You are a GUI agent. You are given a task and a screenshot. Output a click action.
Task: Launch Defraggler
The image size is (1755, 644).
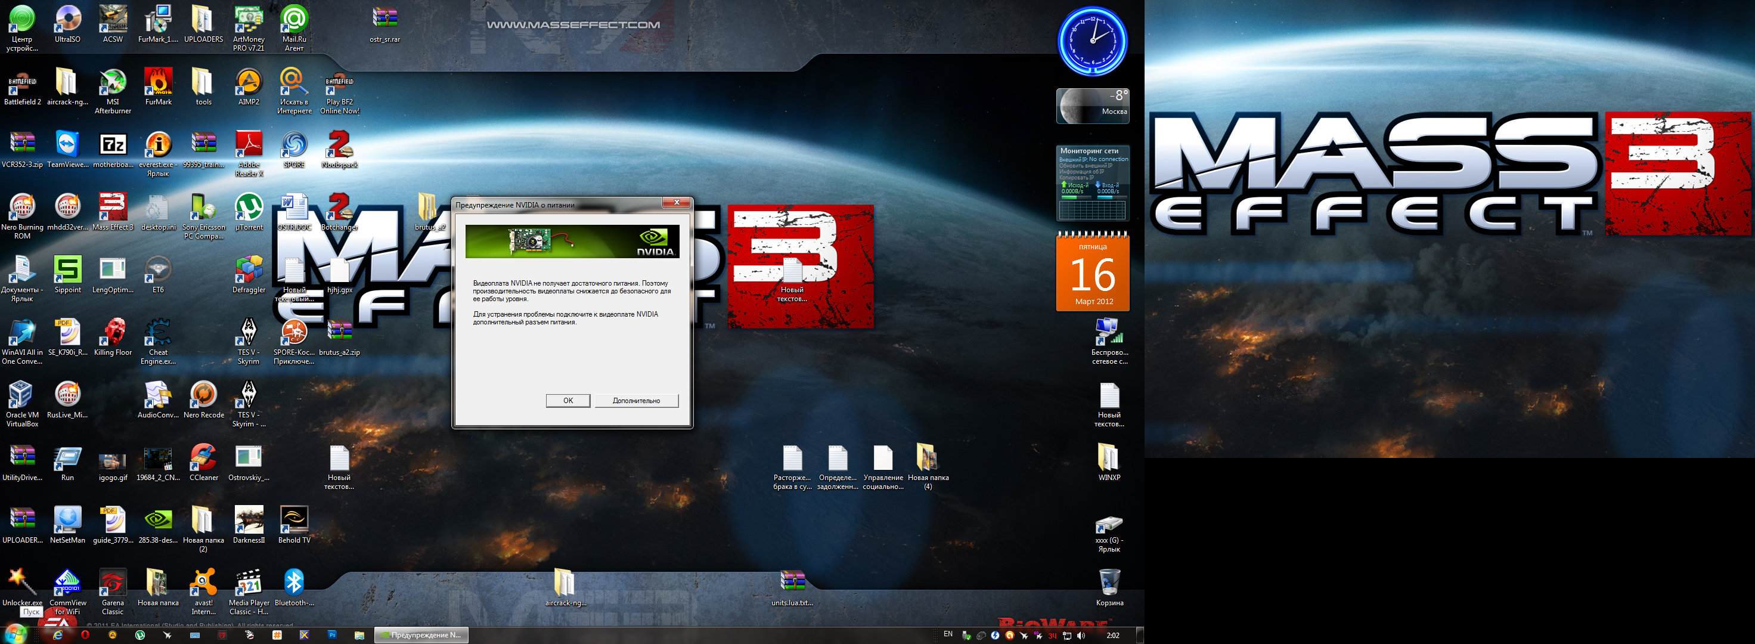pyautogui.click(x=249, y=275)
